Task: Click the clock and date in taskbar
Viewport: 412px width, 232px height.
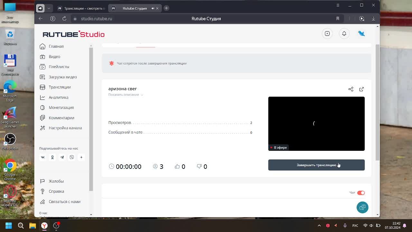Action: (x=392, y=226)
